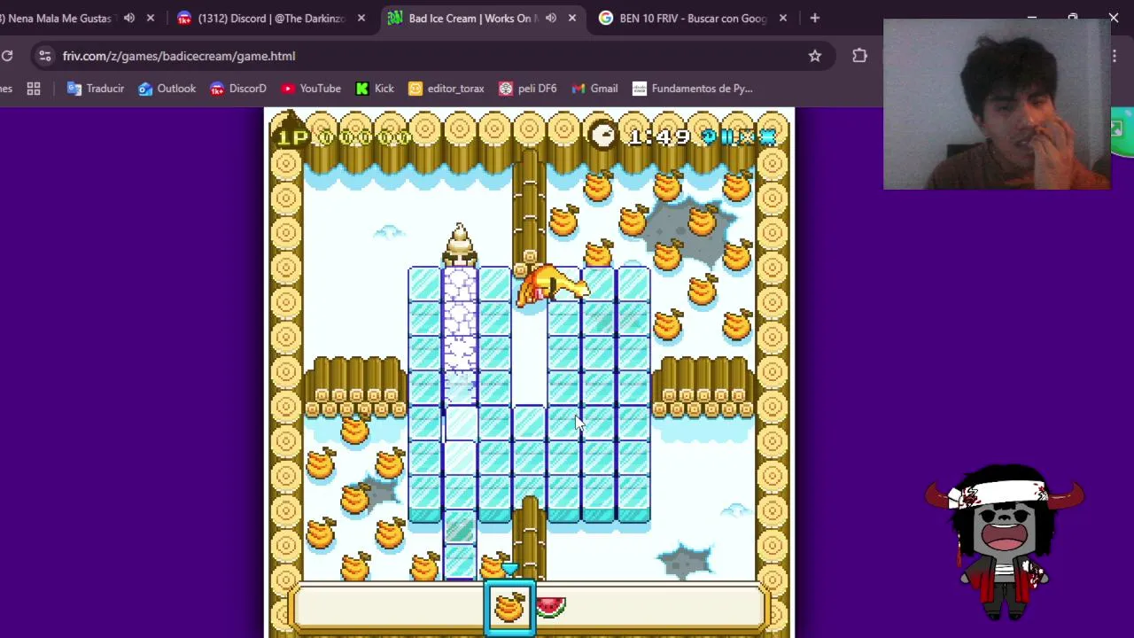Toggle game music with the note icon
The height and width of the screenshot is (638, 1134).
coord(709,136)
